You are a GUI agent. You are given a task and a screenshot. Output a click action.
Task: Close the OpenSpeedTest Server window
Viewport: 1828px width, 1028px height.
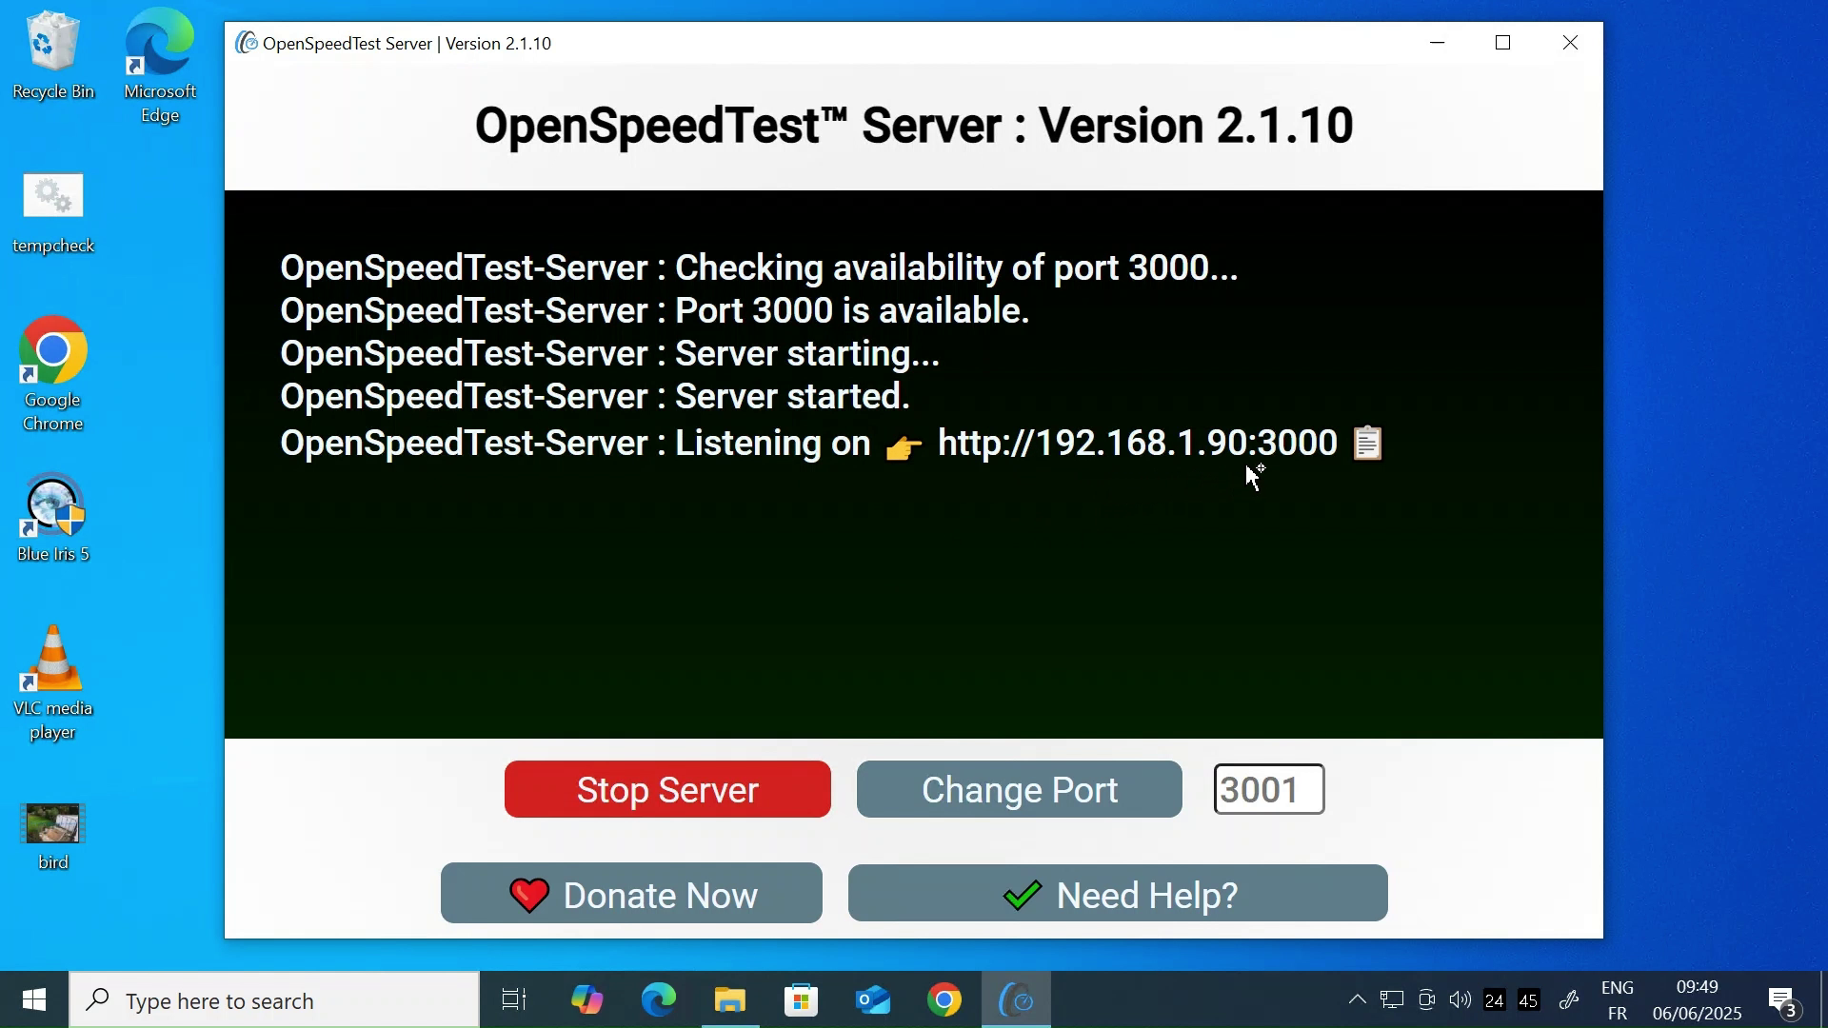point(1571,43)
